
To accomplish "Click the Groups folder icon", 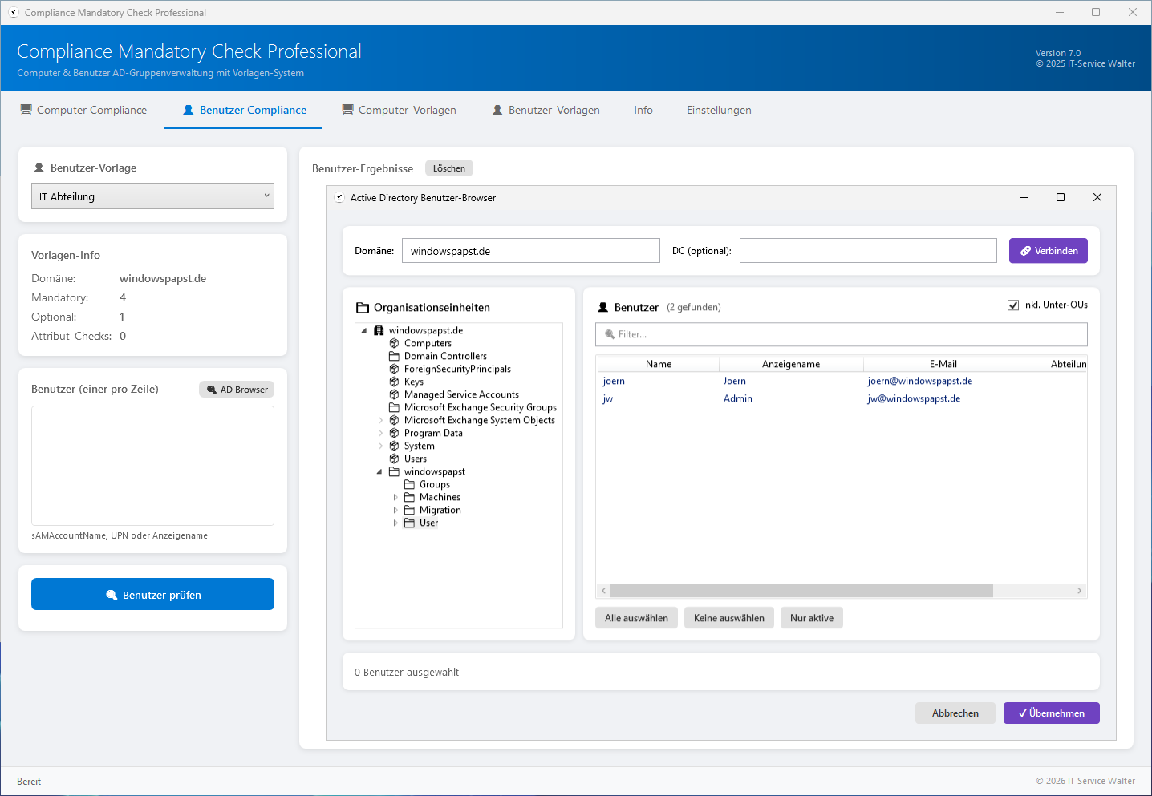I will pyautogui.click(x=409, y=484).
